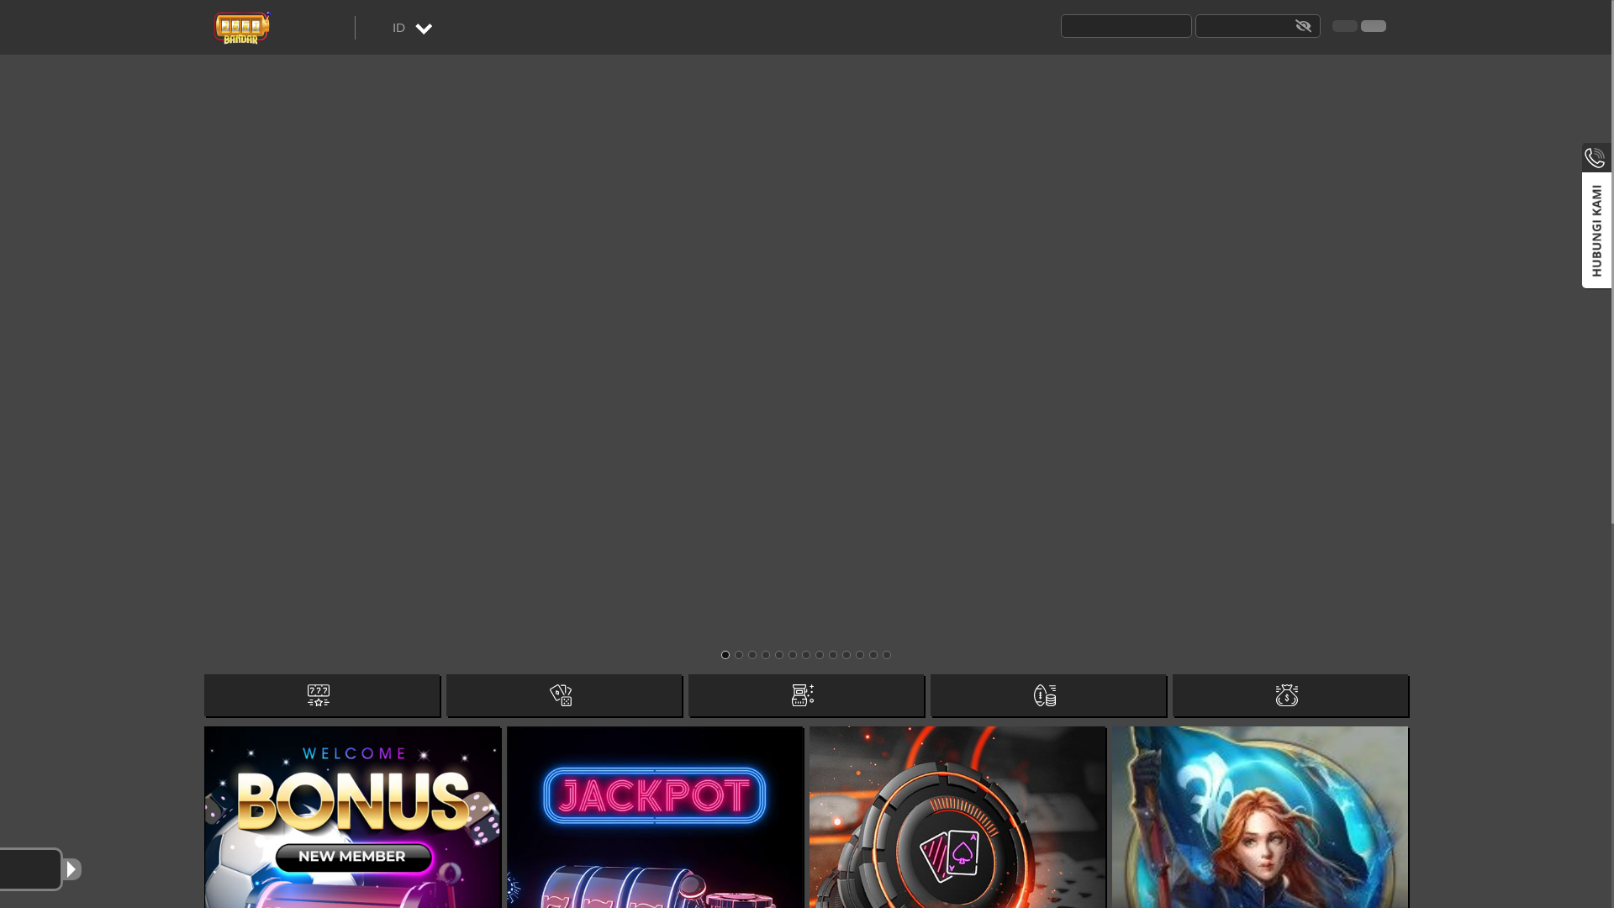
Task: Open the cards and dice casino category
Action: tap(564, 695)
